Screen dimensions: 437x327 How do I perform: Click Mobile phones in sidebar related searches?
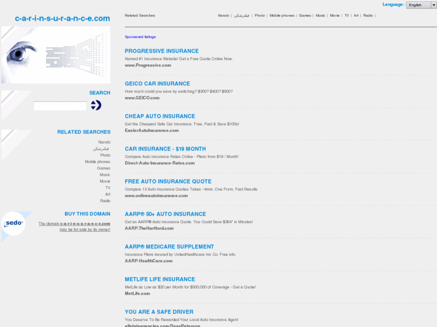[97, 161]
